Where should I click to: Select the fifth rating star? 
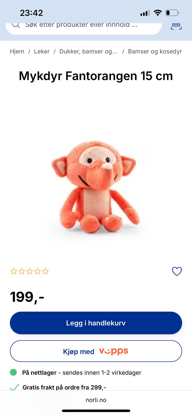(x=45, y=271)
